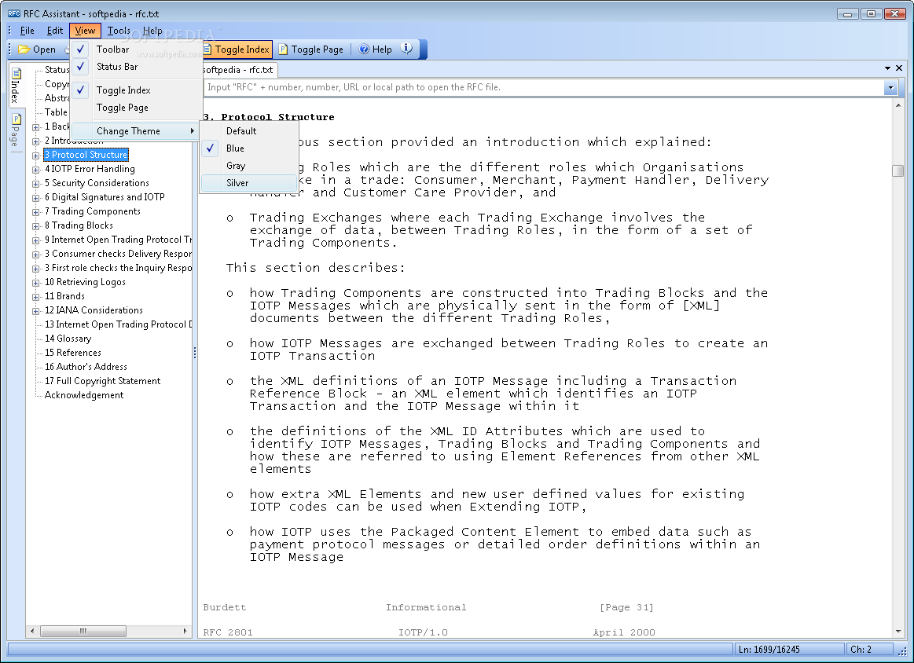
Task: Click the panel splitter grip dots
Action: click(195, 353)
